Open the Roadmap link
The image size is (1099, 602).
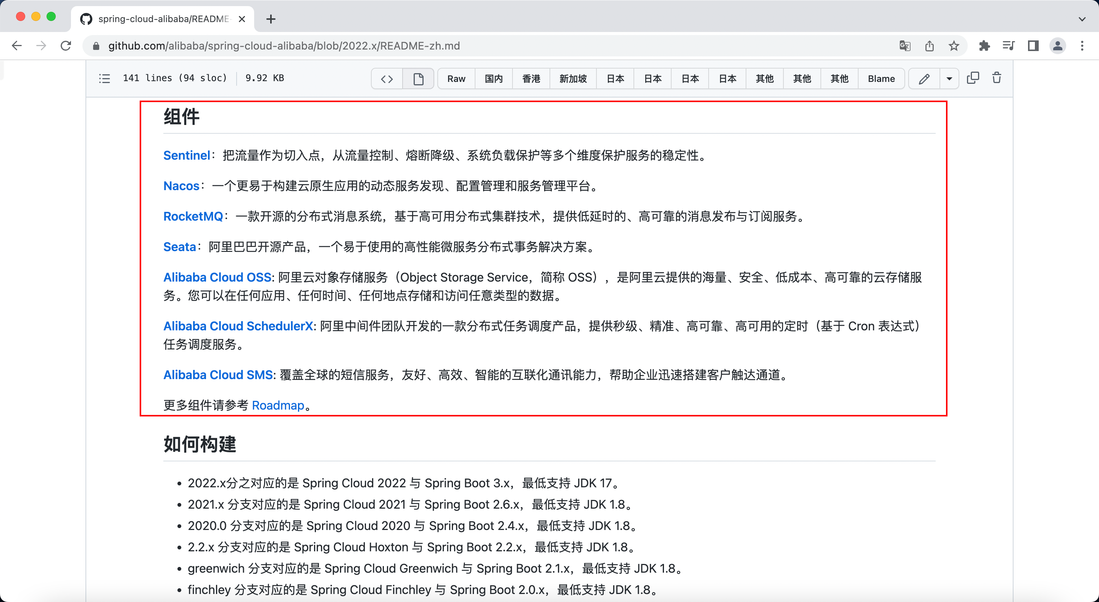tap(278, 405)
